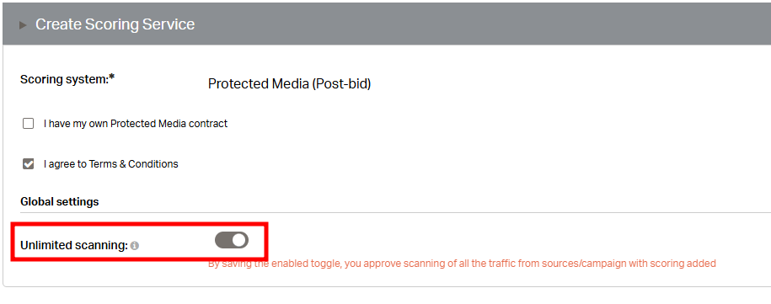Click the 'Unlimited scanning:' label text
771x304 pixels.
74,245
